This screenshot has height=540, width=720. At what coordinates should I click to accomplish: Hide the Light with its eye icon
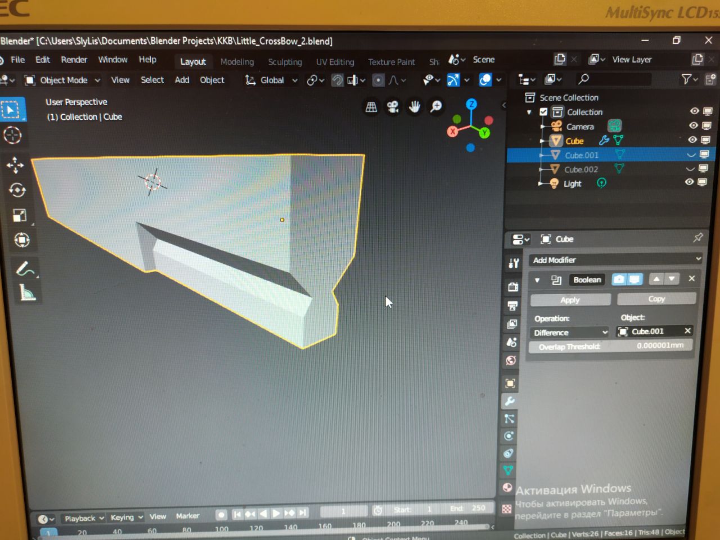pyautogui.click(x=689, y=182)
